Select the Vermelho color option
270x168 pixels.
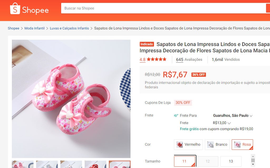[x=188, y=144]
